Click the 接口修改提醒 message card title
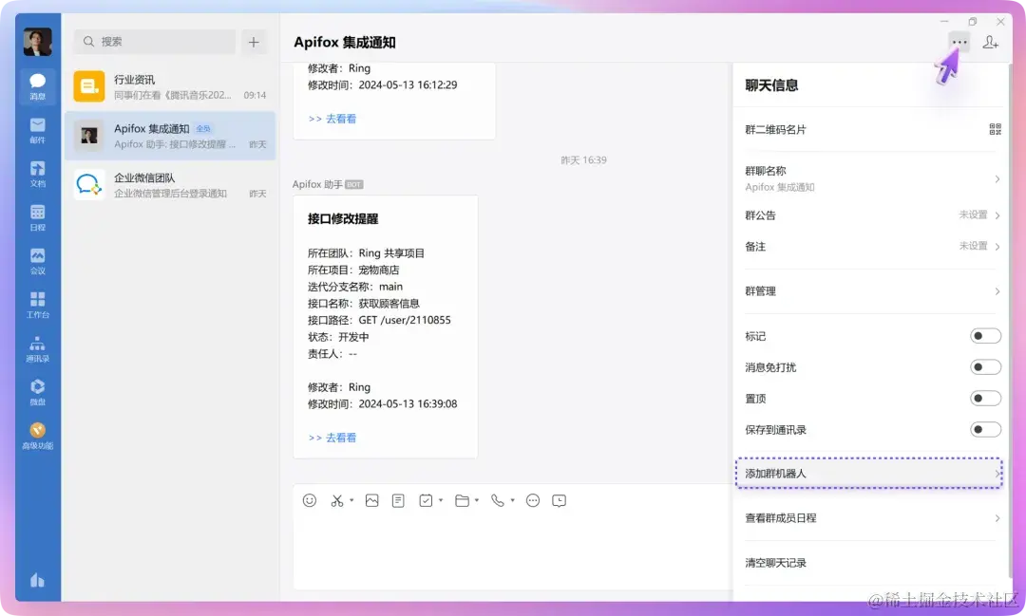 tap(343, 218)
